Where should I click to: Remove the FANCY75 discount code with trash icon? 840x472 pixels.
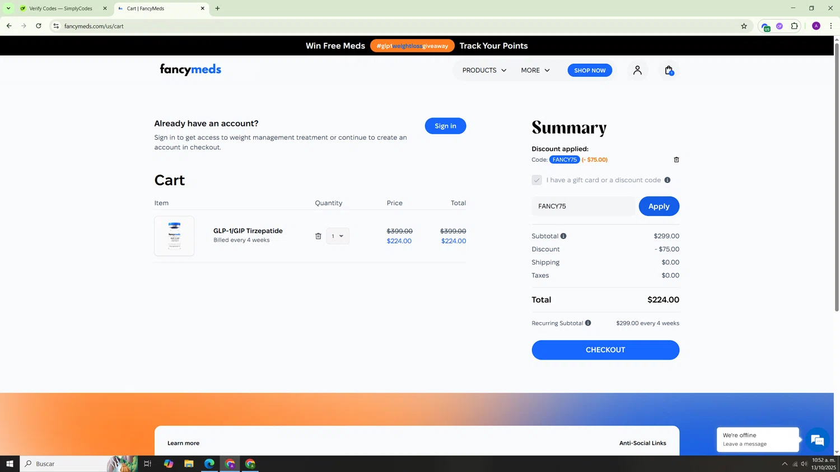pyautogui.click(x=676, y=159)
